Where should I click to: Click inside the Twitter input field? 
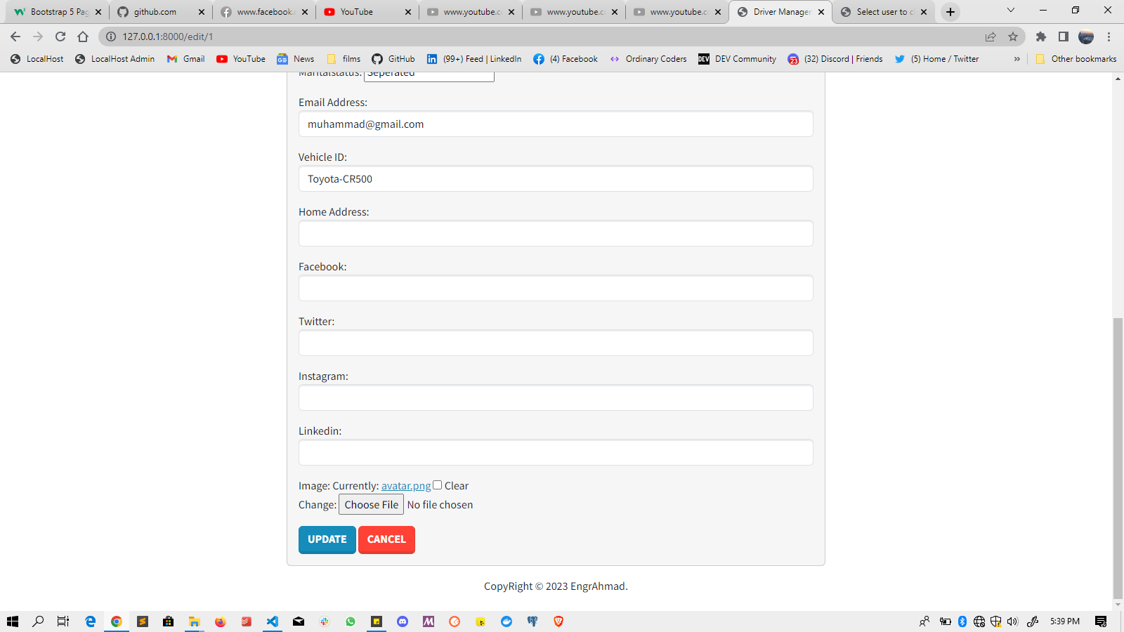click(x=555, y=343)
